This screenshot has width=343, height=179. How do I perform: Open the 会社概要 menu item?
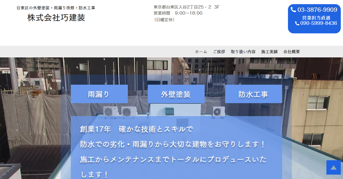pyautogui.click(x=292, y=52)
